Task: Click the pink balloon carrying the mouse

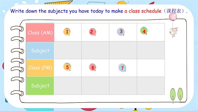Action: point(173,17)
